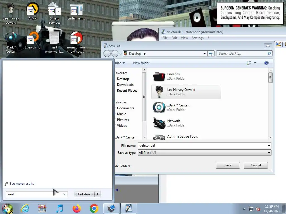Open View menu in Notepad2
This screenshot has width=286, height=214.
[184, 38]
